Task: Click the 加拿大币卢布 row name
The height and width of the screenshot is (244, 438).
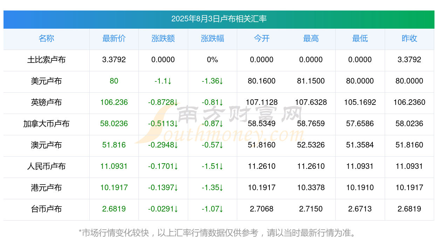Action: (46, 124)
